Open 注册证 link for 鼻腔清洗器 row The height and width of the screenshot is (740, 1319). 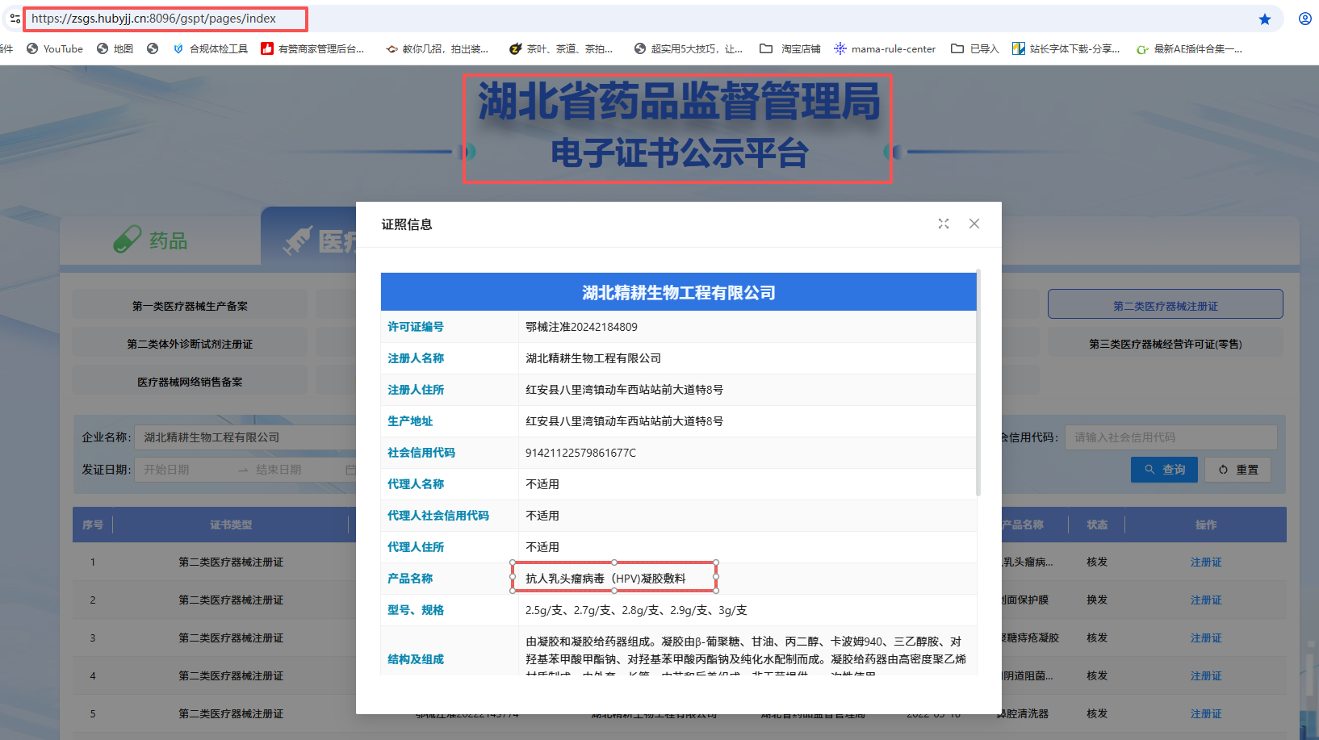(x=1206, y=713)
